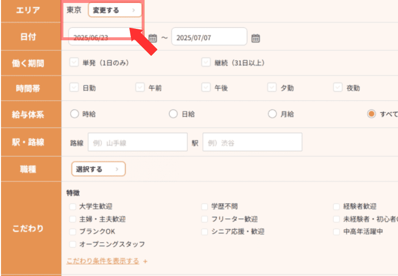Screen dimensions: 398x276
Task: Click the 東京 area text
Action: click(x=74, y=10)
